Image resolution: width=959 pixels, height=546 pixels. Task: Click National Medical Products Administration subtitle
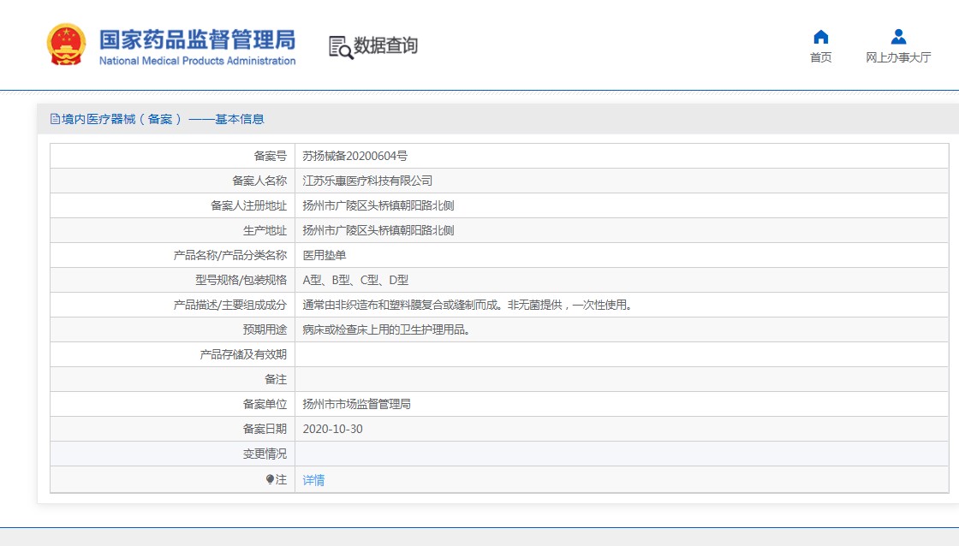tap(198, 61)
